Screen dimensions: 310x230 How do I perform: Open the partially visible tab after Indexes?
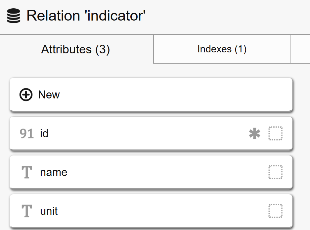(x=300, y=49)
